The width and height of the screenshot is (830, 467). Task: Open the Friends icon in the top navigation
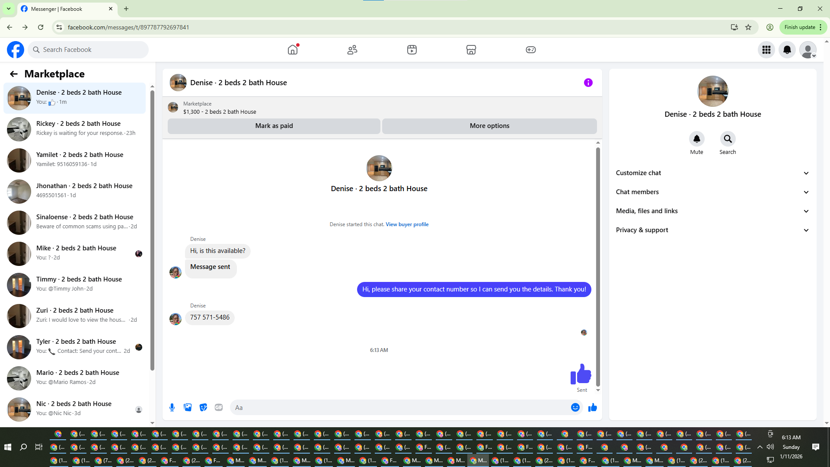[x=352, y=50]
